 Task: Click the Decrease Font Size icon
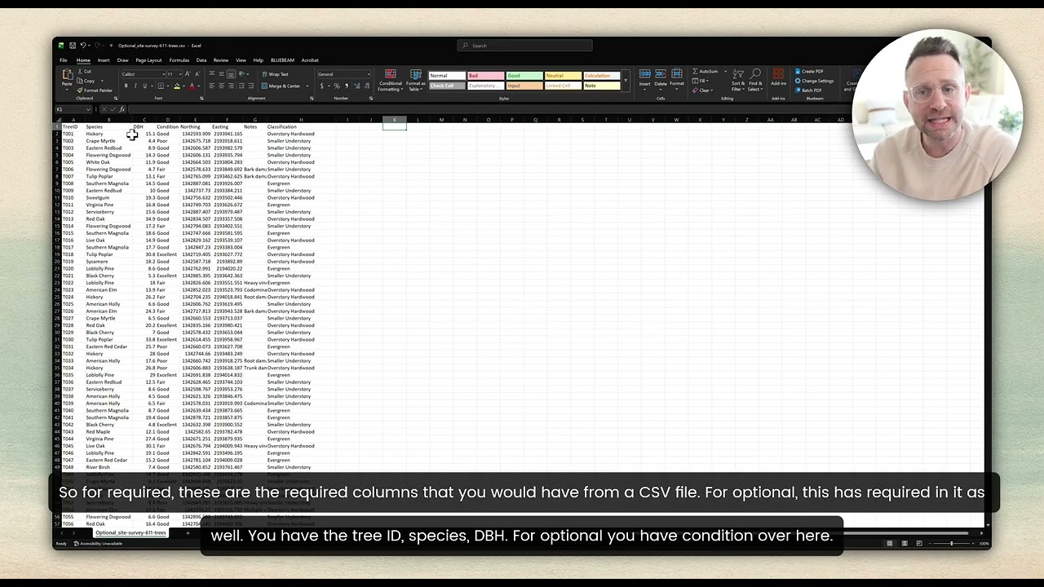click(x=197, y=74)
